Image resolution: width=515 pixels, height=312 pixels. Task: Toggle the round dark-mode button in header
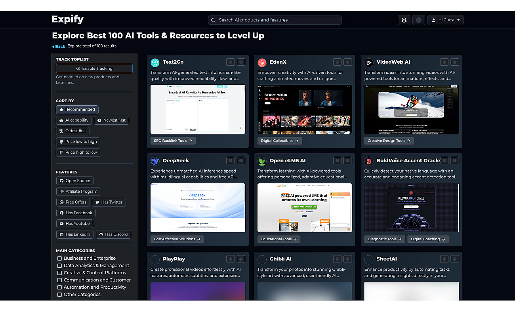419,20
